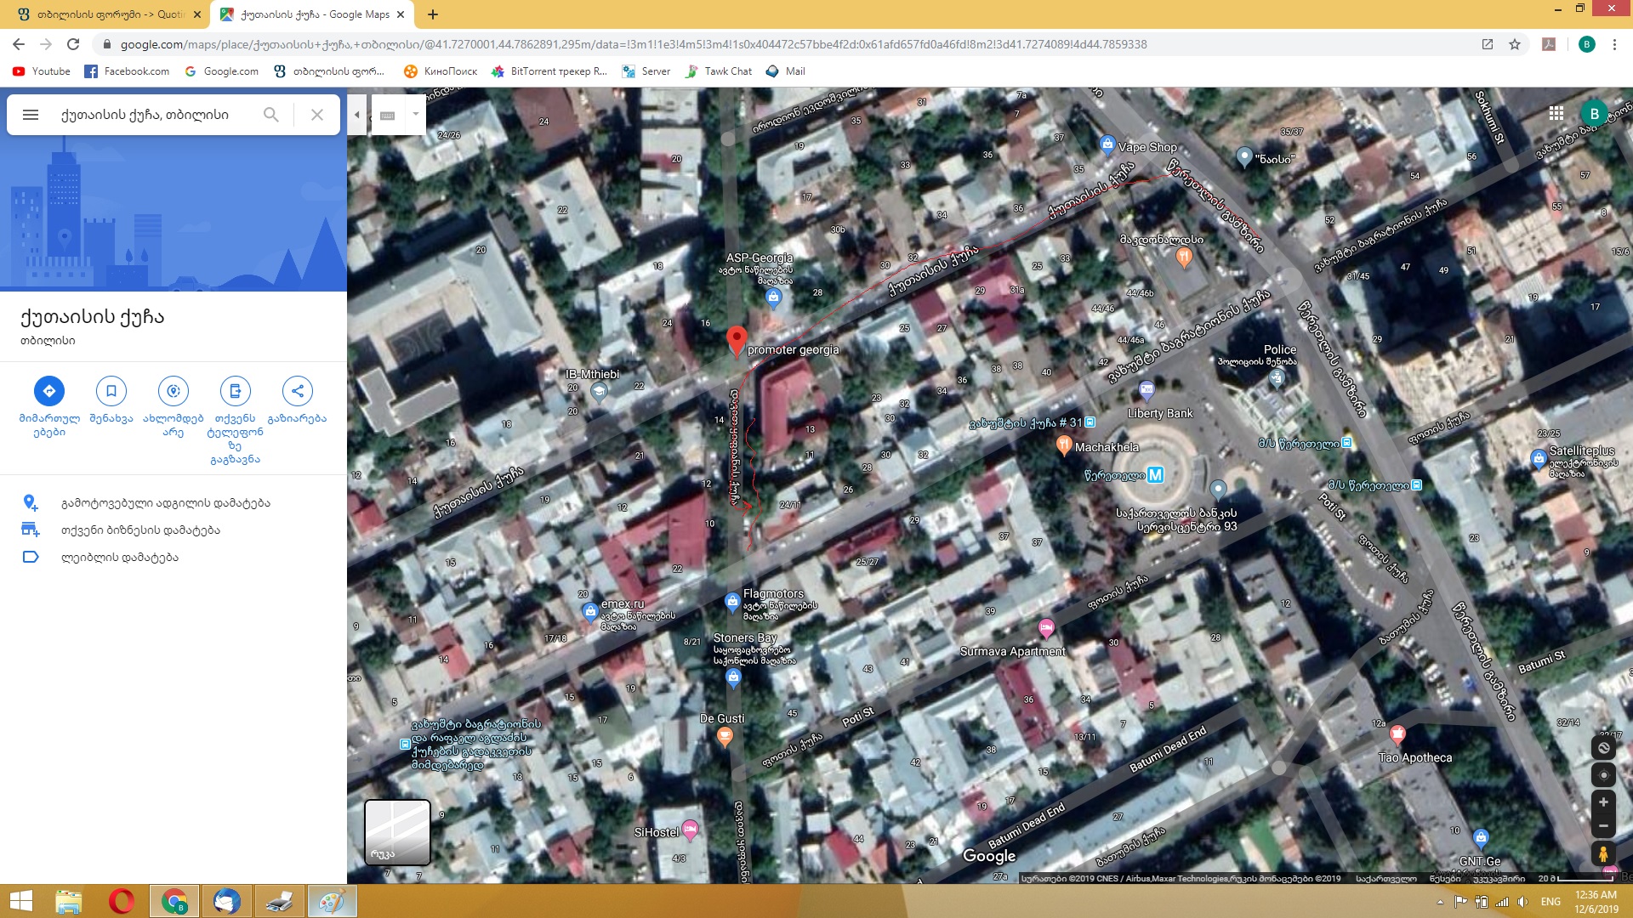Open Google apps grid icon
The image size is (1633, 918).
point(1556,113)
